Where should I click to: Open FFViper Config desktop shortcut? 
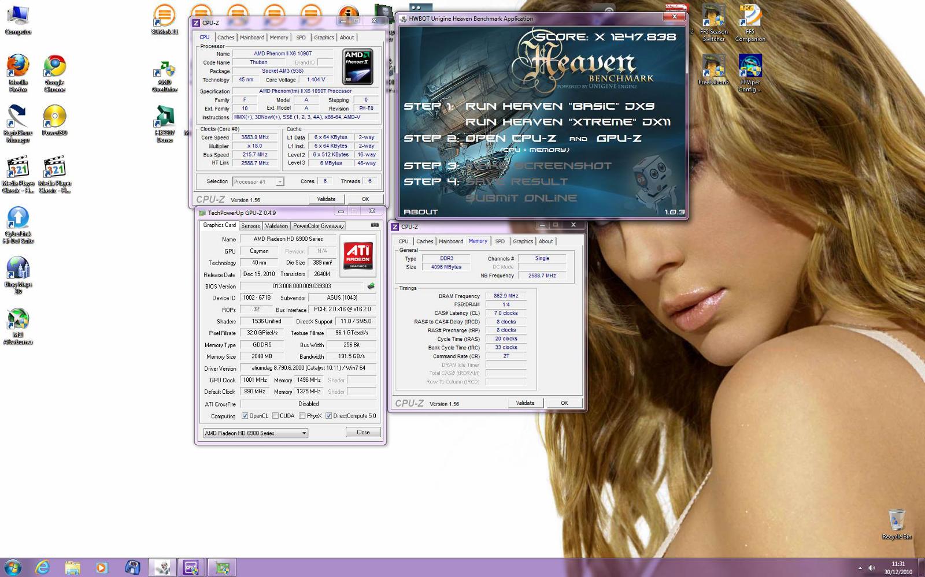click(x=750, y=73)
